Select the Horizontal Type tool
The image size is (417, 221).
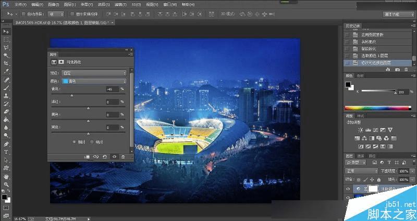tap(6, 152)
